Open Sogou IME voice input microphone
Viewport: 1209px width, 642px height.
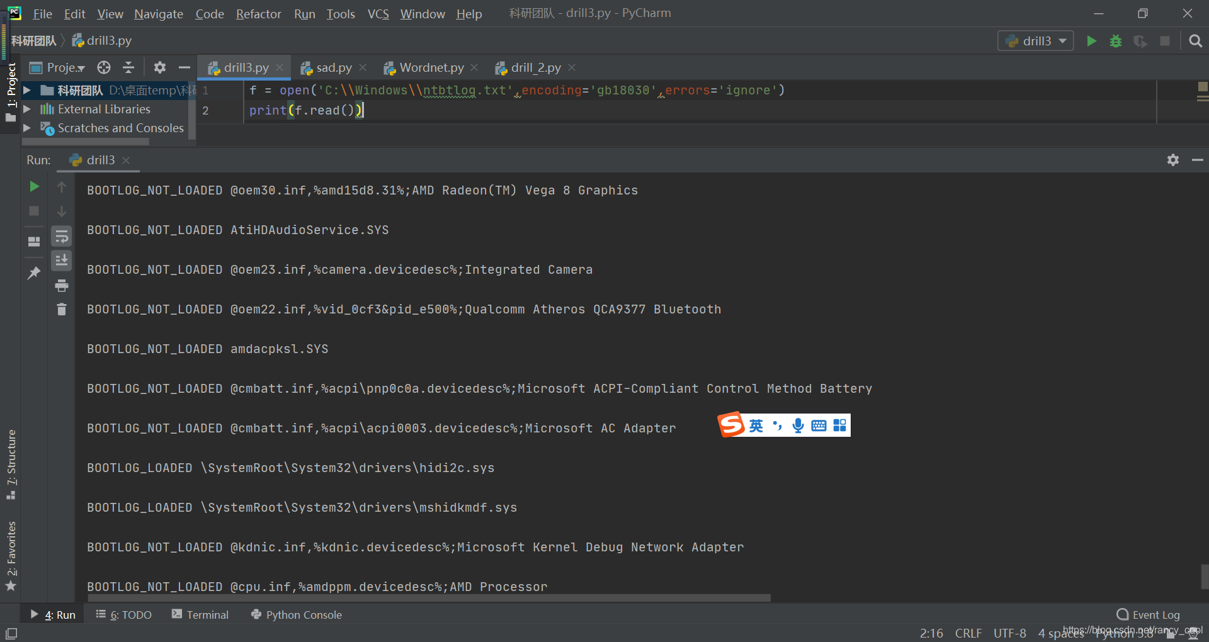[798, 425]
